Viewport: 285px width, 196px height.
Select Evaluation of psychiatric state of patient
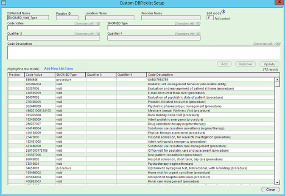(141, 98)
